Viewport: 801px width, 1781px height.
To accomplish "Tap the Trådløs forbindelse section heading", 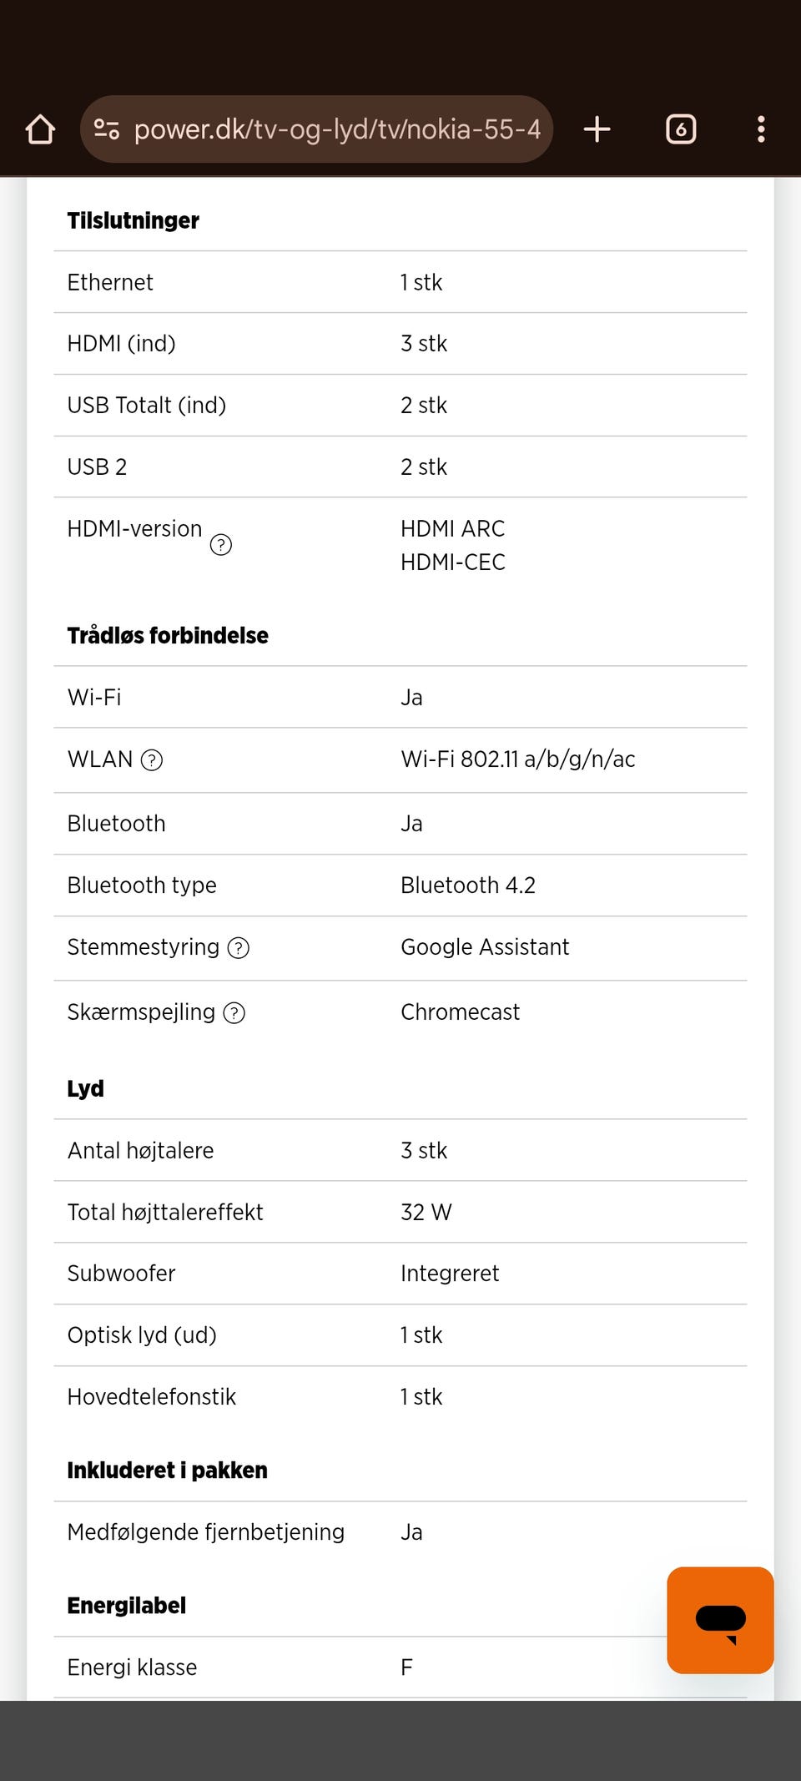I will 168,636.
